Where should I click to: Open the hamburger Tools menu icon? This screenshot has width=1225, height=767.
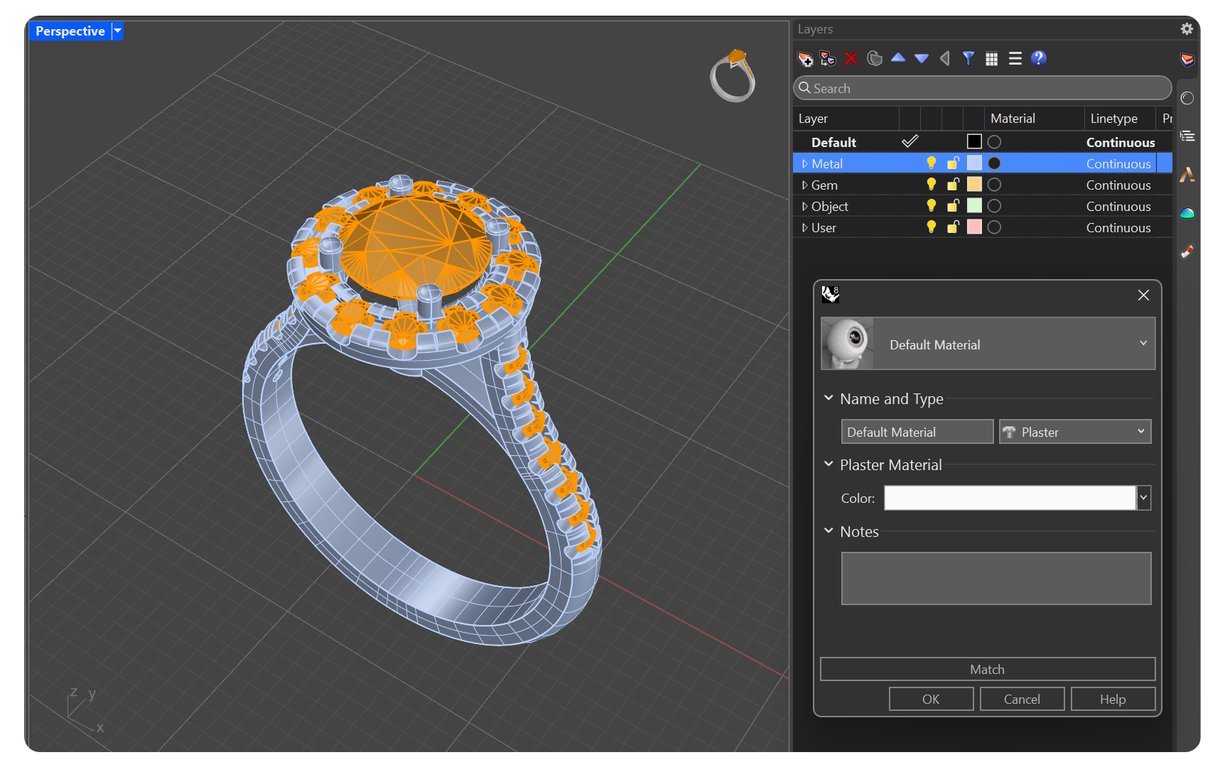pos(1015,58)
